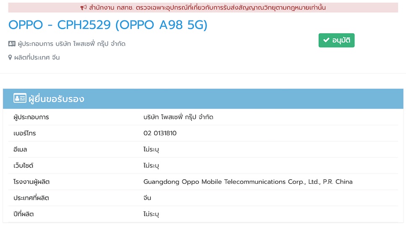This screenshot has width=406, height=226.
Task: Click the ผลิตที่ประเทศ จีน text under the title
Action: (37, 57)
